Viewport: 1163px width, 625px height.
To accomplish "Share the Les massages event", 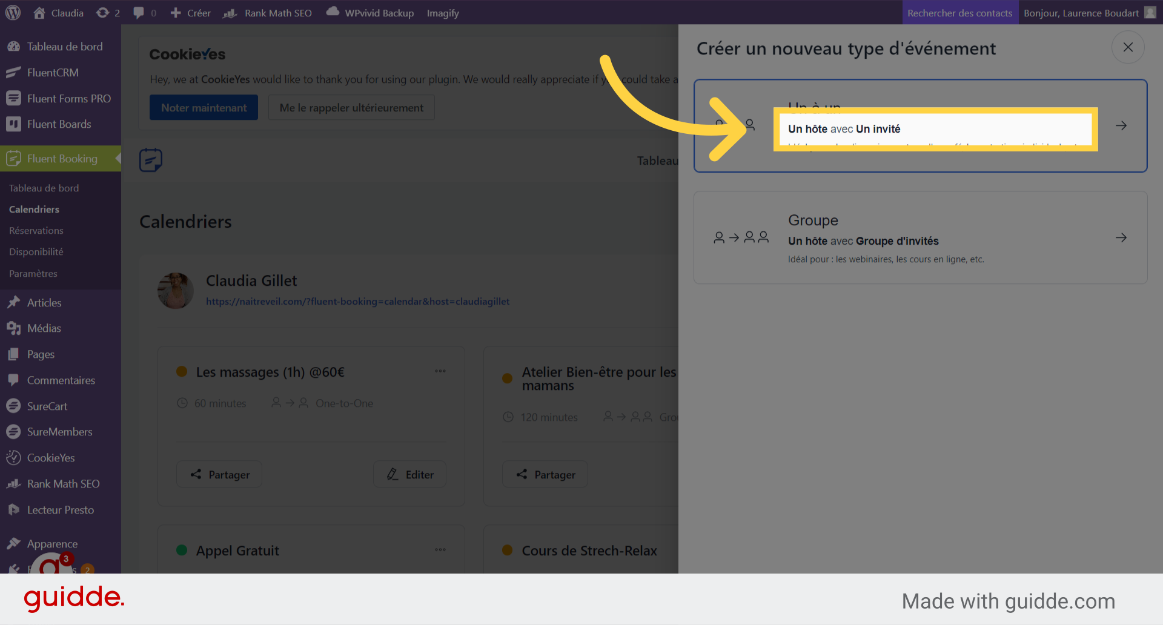I will tap(219, 474).
